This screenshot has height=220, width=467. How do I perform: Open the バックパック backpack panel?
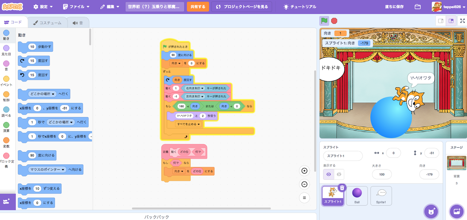click(157, 217)
